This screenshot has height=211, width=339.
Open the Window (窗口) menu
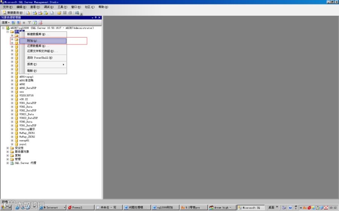76,7
